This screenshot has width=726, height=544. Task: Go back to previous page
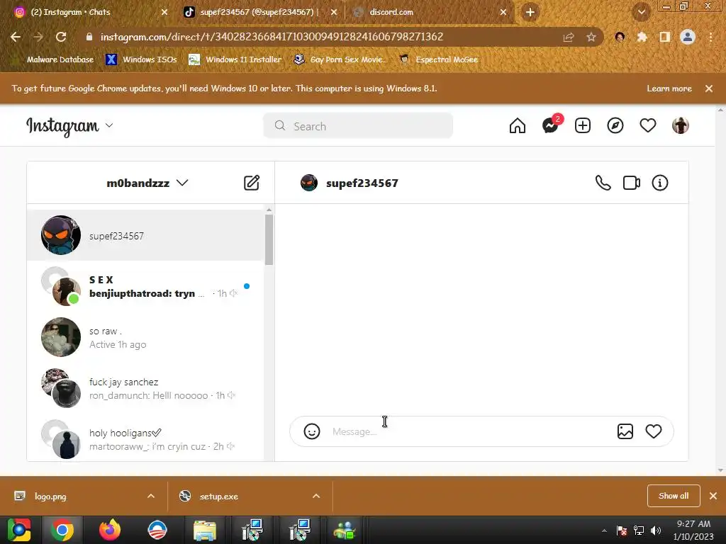[x=16, y=37]
